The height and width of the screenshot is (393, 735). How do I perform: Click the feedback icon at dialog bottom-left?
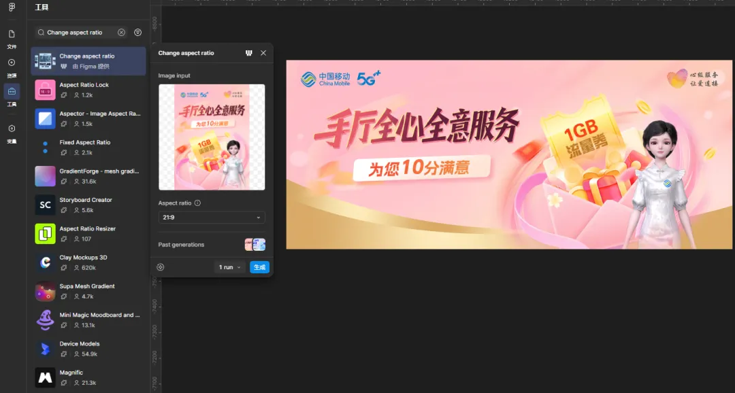point(161,267)
